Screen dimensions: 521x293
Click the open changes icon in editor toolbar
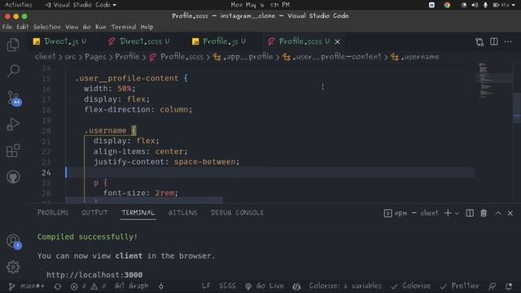[479, 42]
